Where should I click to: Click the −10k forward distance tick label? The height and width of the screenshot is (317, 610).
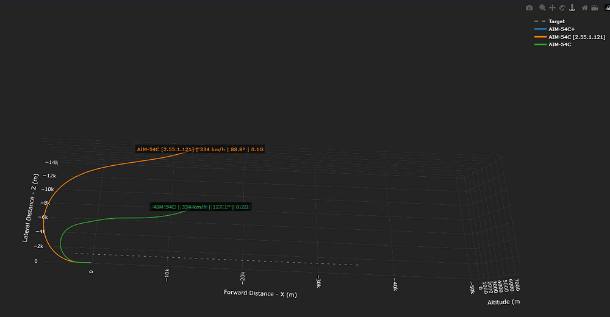[x=167, y=274]
